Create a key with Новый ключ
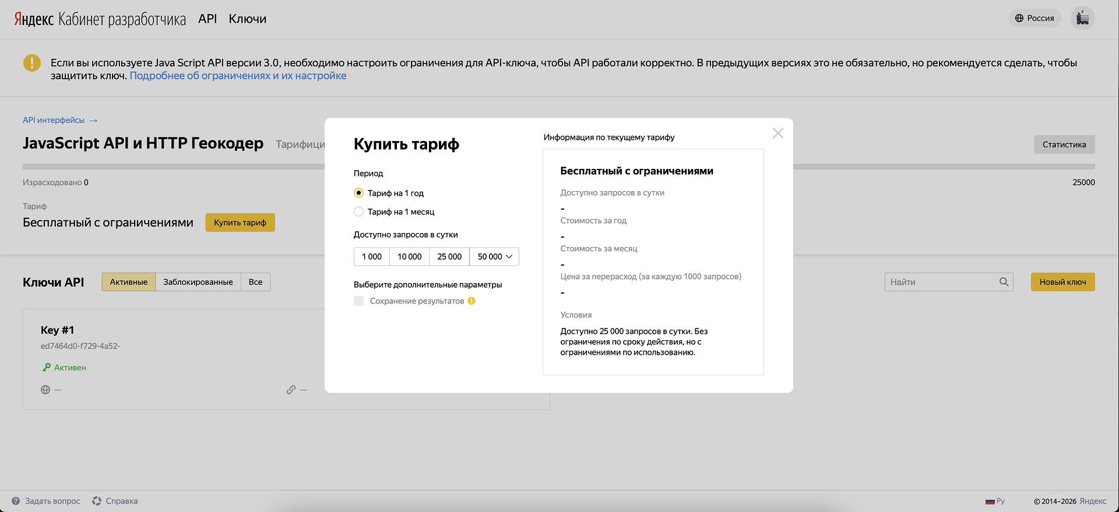Viewport: 1119px width, 512px height. point(1063,282)
